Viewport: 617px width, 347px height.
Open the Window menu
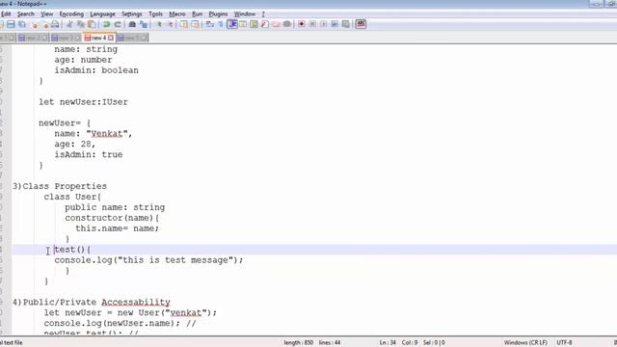click(x=244, y=13)
